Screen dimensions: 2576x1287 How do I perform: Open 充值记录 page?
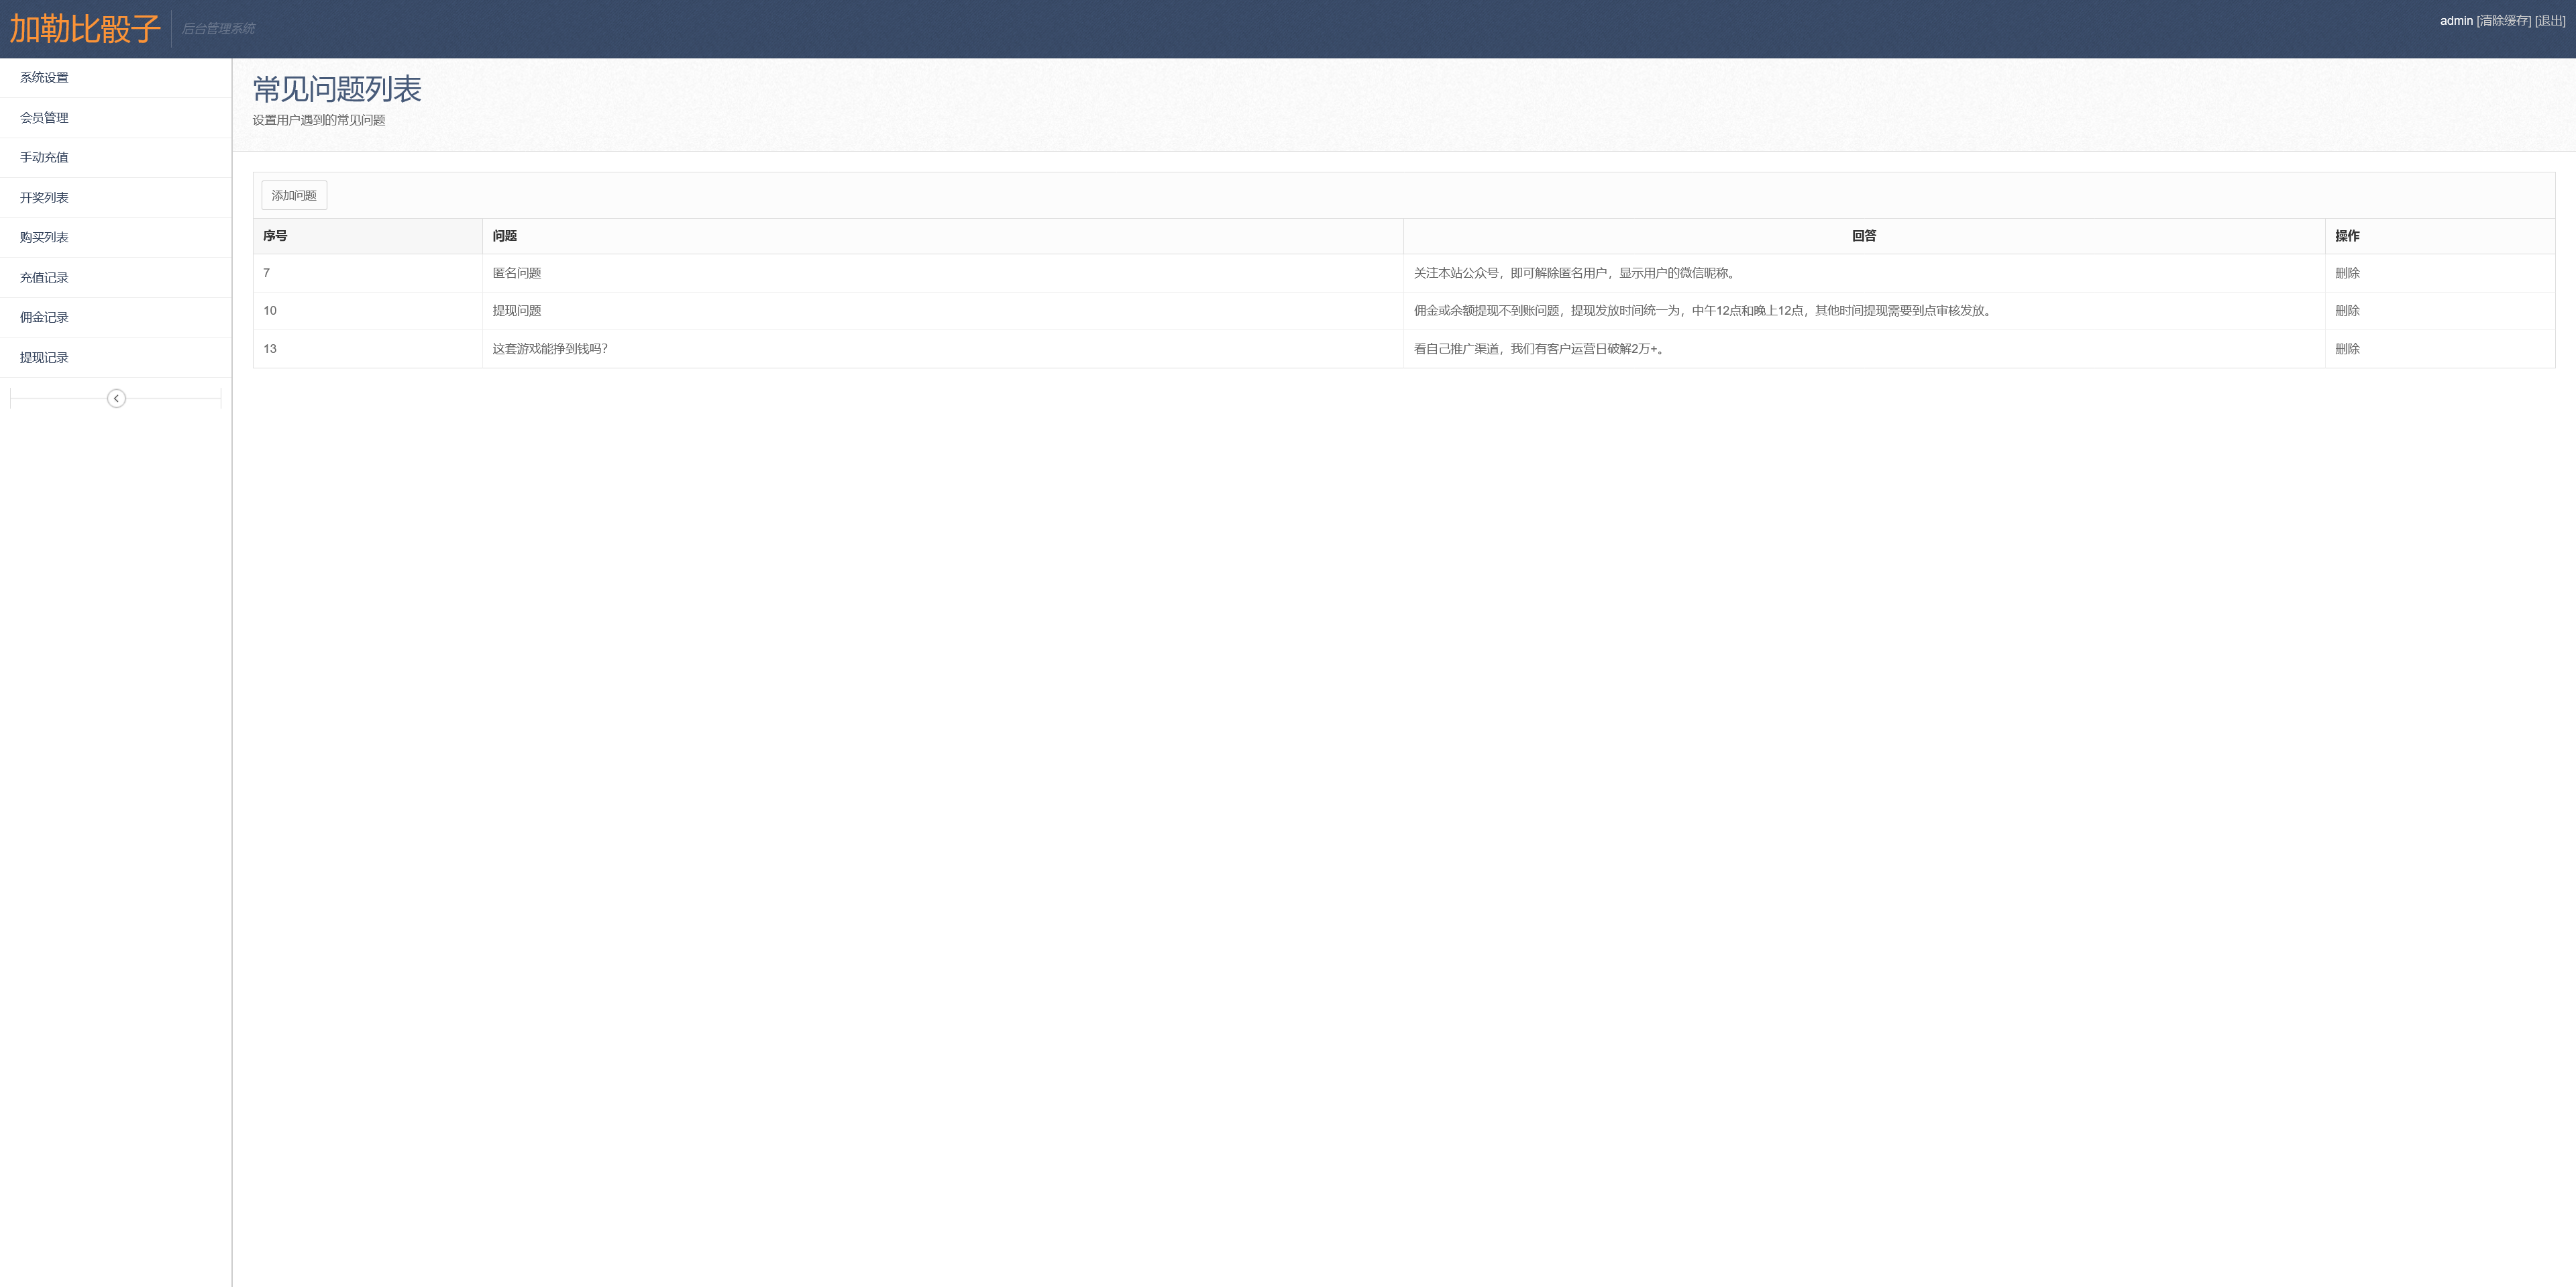coord(44,277)
